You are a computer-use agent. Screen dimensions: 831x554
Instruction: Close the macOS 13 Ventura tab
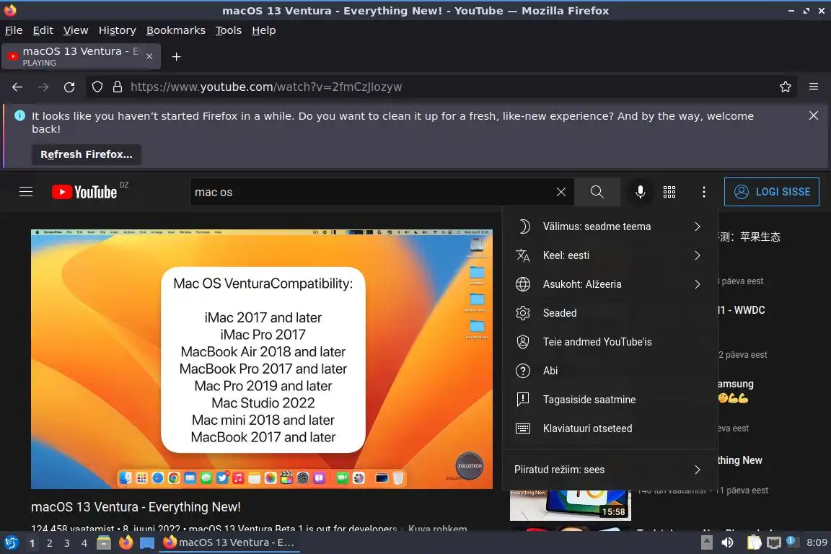point(149,56)
